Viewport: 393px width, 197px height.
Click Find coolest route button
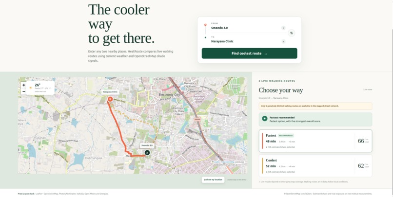[249, 53]
